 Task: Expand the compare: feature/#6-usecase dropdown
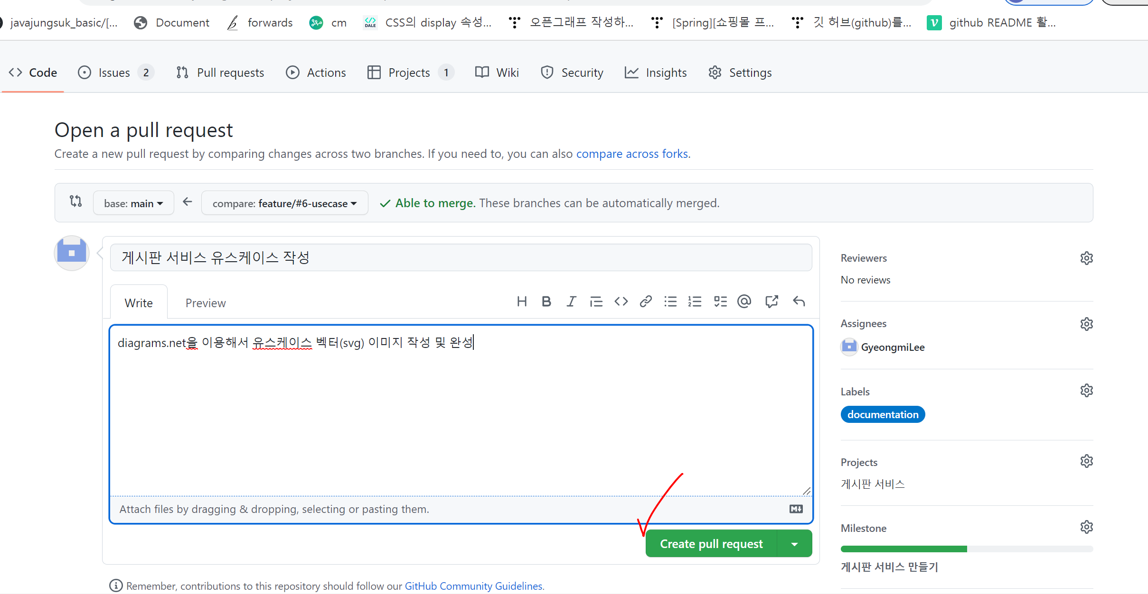[x=284, y=203]
